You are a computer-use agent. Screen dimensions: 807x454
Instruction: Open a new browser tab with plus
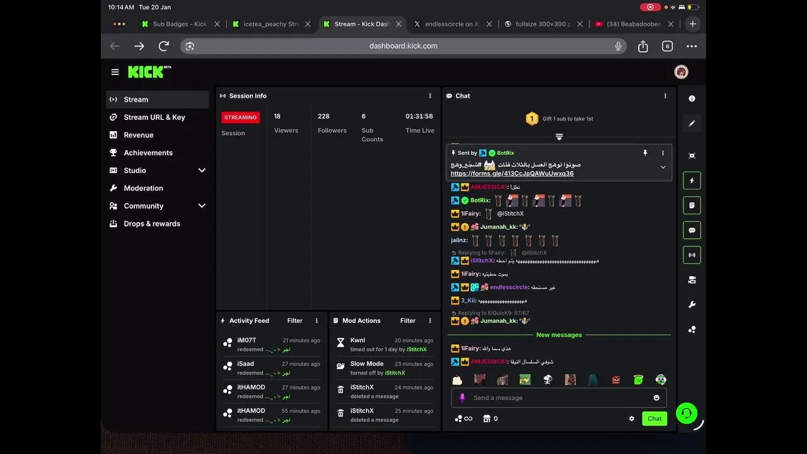pos(692,24)
